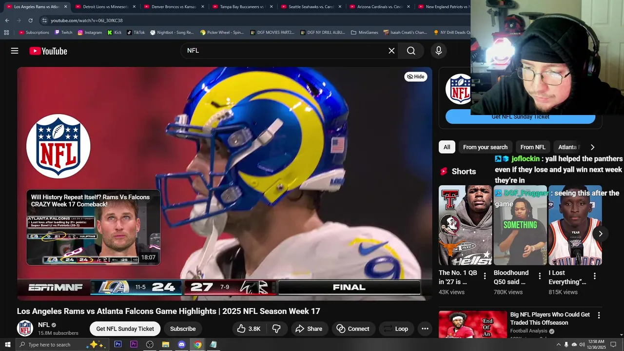Like the video with thumbs up
The image size is (624, 351).
(x=249, y=329)
